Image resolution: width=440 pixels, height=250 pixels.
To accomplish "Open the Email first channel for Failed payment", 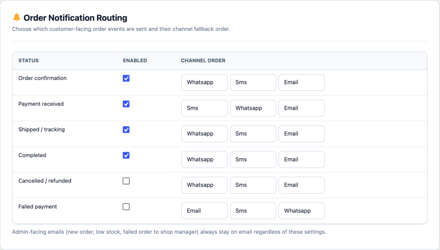I will tap(204, 211).
